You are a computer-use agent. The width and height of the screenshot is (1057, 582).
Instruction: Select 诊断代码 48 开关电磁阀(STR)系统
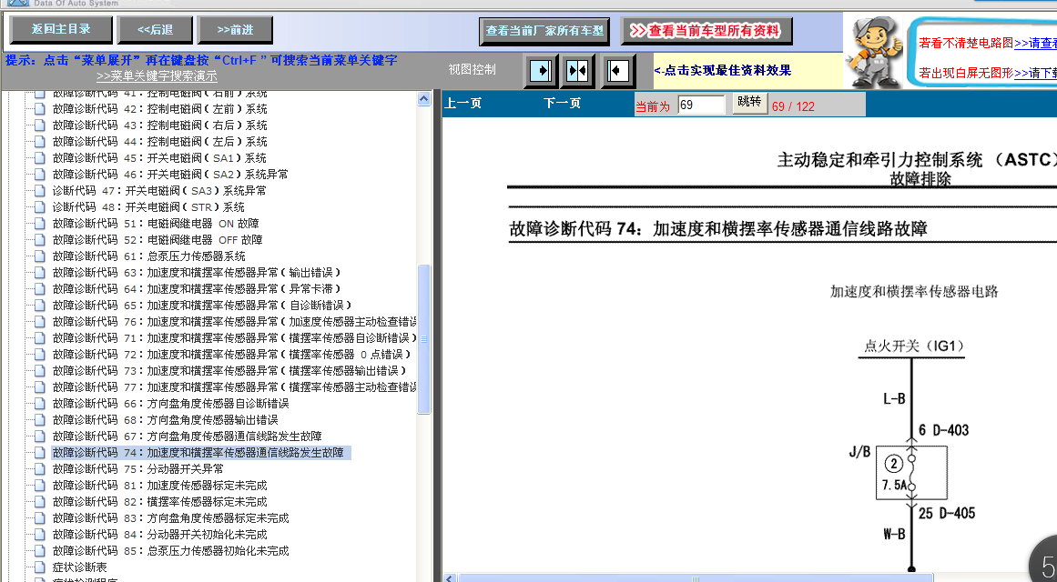pyautogui.click(x=148, y=207)
